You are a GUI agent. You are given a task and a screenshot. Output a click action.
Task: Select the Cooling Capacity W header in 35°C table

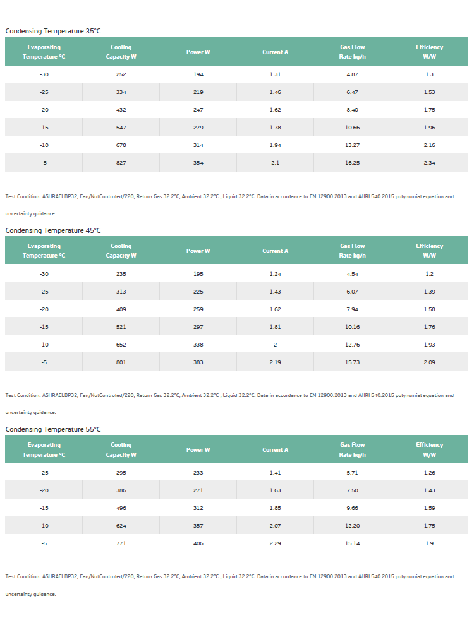point(121,52)
